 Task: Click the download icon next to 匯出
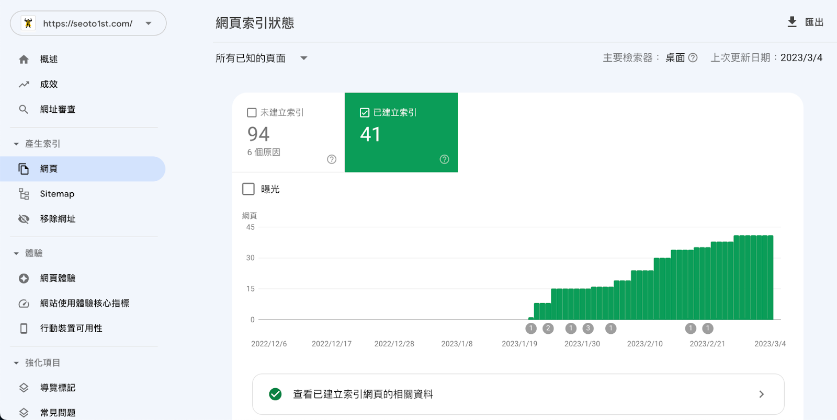[x=792, y=22]
